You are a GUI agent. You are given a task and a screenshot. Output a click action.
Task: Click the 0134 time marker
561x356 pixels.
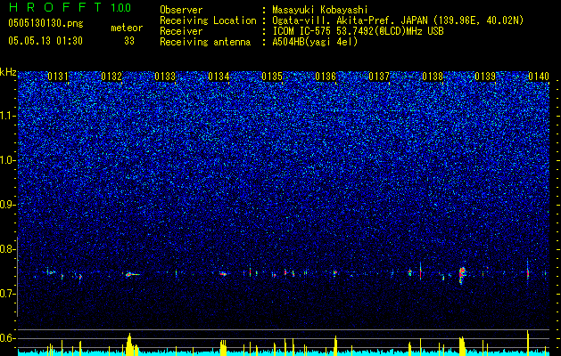coord(219,77)
